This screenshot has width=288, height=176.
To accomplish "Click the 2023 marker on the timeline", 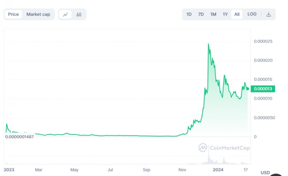I will click(x=8, y=169).
